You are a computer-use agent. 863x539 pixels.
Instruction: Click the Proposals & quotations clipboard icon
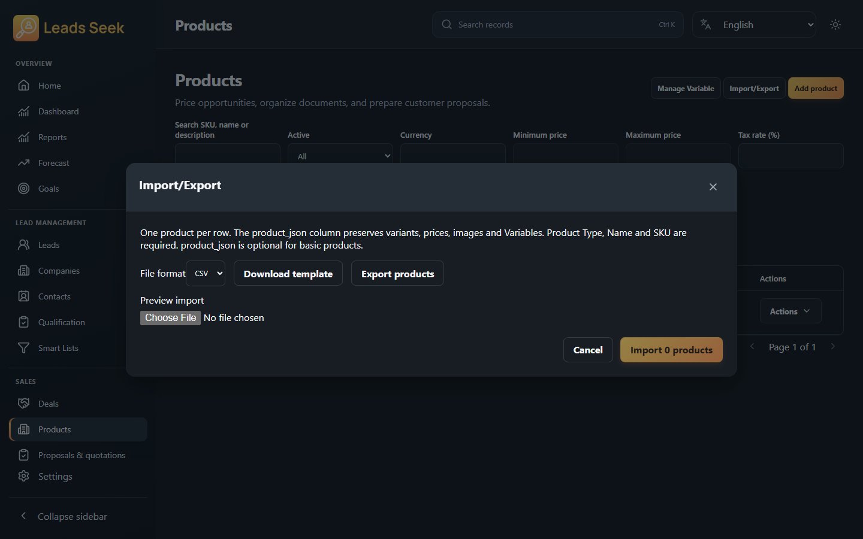coord(23,455)
